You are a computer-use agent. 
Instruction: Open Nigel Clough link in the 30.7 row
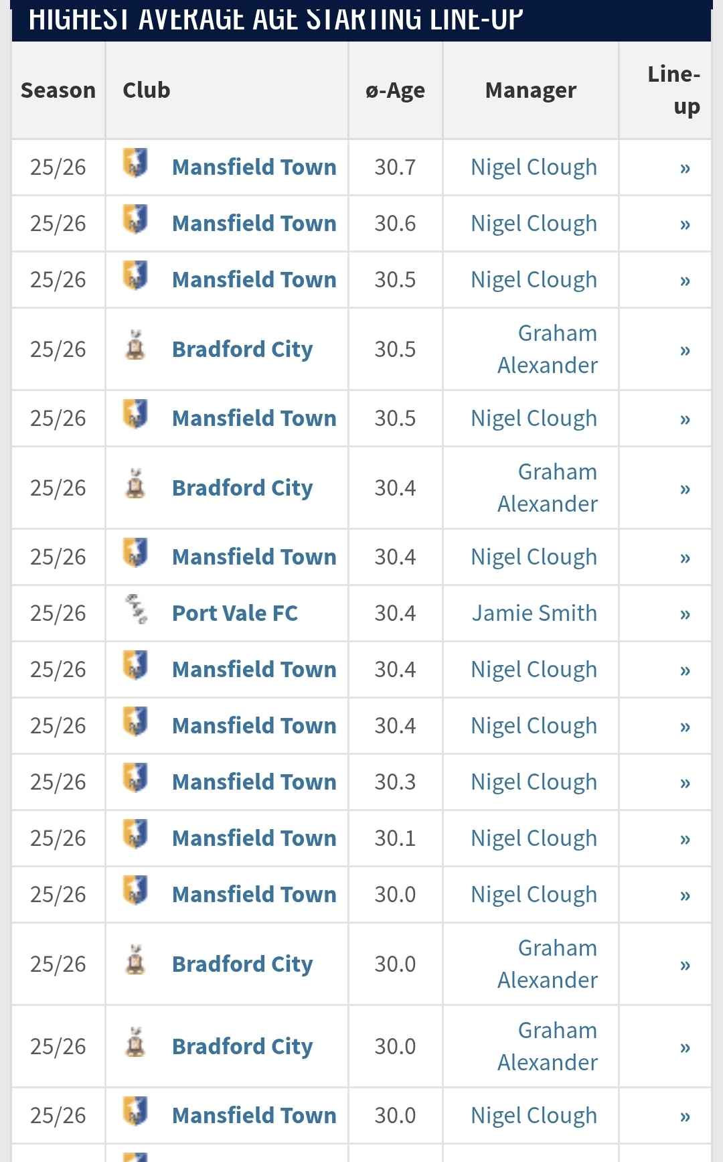[534, 167]
